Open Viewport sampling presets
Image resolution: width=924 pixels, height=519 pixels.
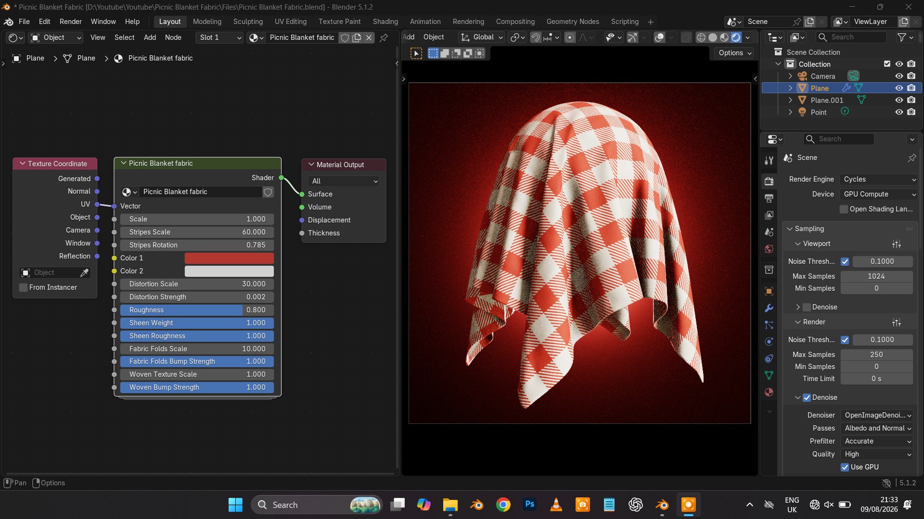coord(896,244)
